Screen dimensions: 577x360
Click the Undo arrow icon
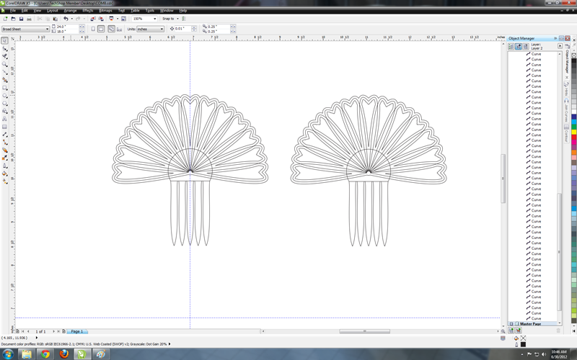coord(66,19)
